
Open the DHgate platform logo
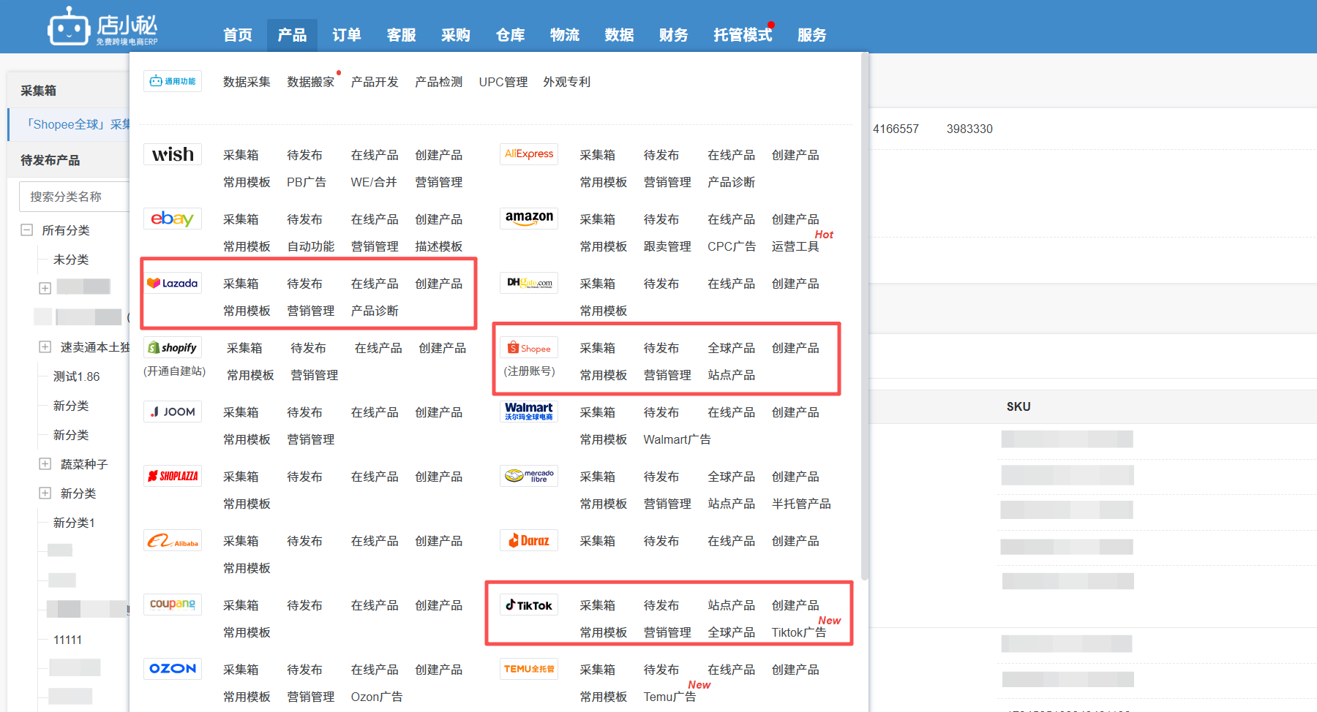pos(529,283)
